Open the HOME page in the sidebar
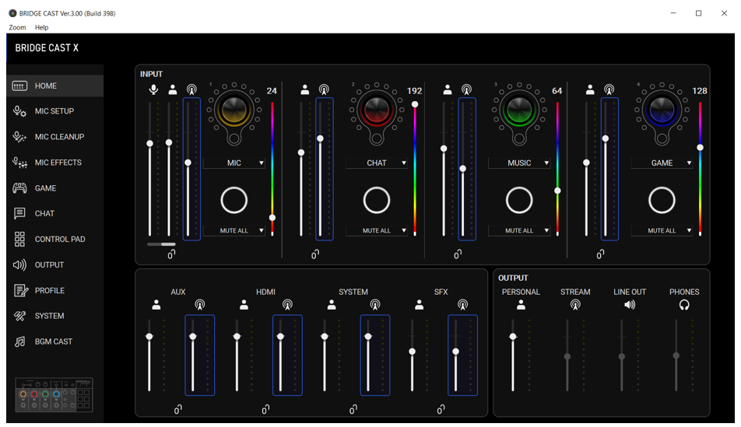741x427 pixels. pos(54,86)
